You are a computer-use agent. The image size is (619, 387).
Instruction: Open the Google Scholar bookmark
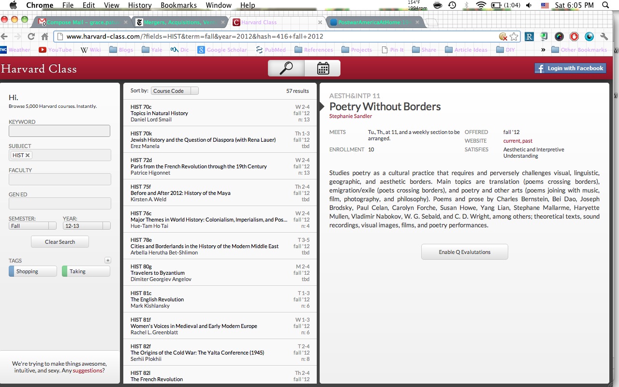pos(222,50)
